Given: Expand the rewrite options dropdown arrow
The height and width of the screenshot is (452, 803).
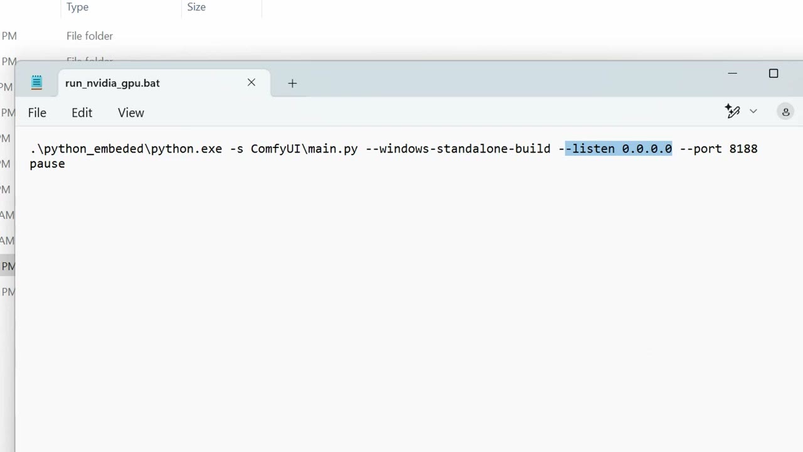Looking at the screenshot, I should 753,111.
